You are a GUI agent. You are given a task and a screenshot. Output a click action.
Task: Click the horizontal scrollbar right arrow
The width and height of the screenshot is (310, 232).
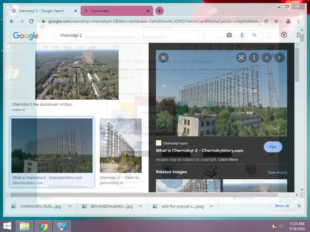tap(297, 195)
